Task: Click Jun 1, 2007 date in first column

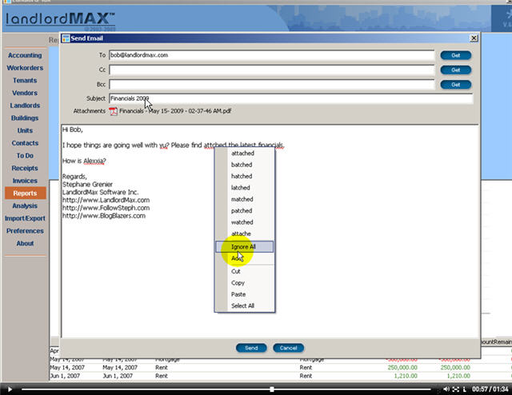Action: [x=65, y=376]
